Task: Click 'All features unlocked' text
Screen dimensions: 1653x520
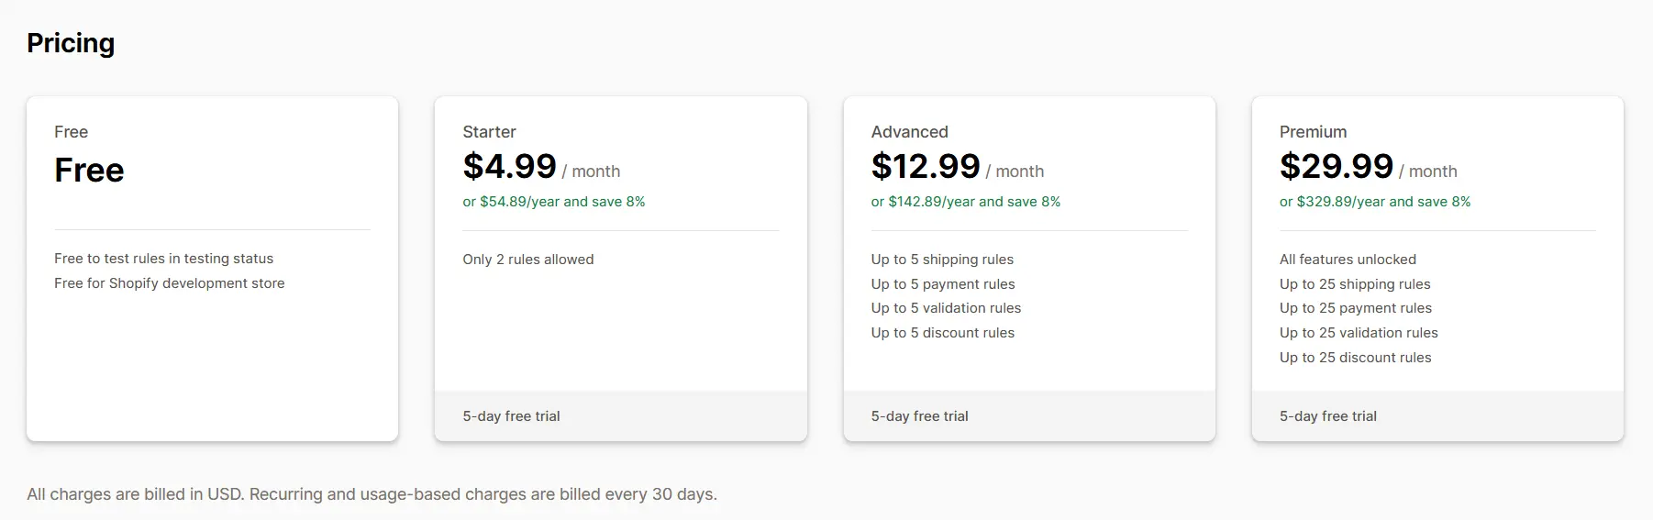Action: coord(1348,260)
